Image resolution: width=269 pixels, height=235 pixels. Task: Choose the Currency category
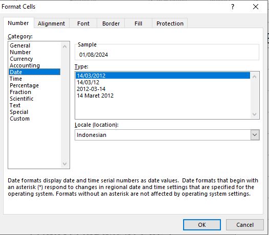point(34,59)
